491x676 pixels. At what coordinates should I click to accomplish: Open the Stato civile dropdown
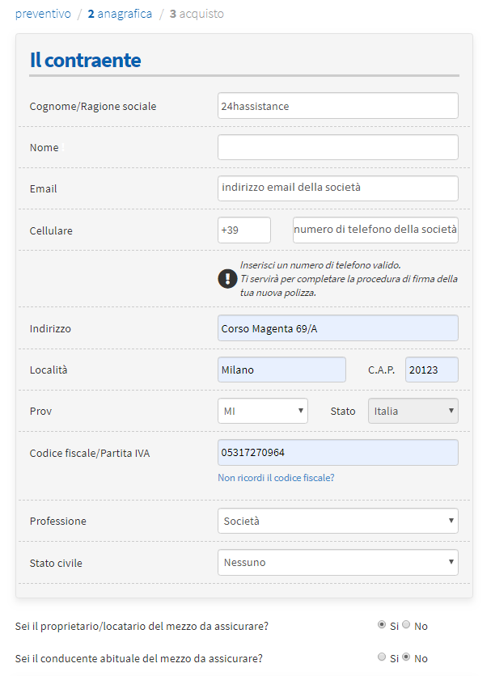(337, 562)
